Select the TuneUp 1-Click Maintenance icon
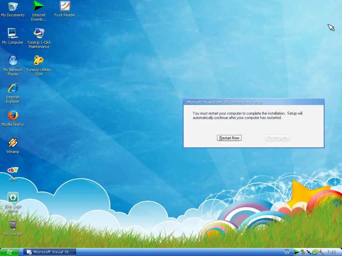This screenshot has width=342, height=256. [39, 38]
